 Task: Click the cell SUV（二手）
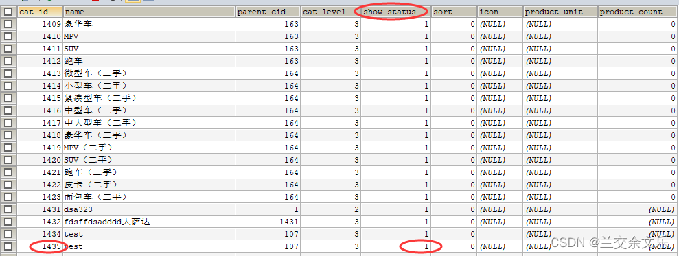pos(149,161)
